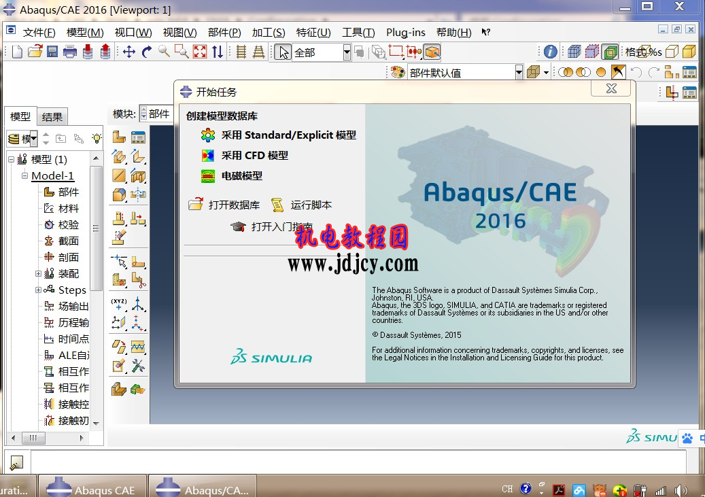Click the tree scroll-down arrow
The image size is (705, 497).
pyautogui.click(x=96, y=424)
